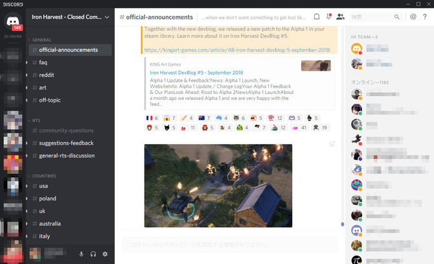Open the poland channel
Viewport: 434px width, 264px height.
[x=70, y=198]
